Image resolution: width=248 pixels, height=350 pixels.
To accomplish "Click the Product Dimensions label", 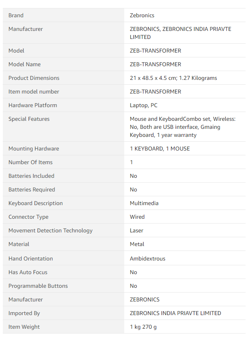I will coord(34,78).
